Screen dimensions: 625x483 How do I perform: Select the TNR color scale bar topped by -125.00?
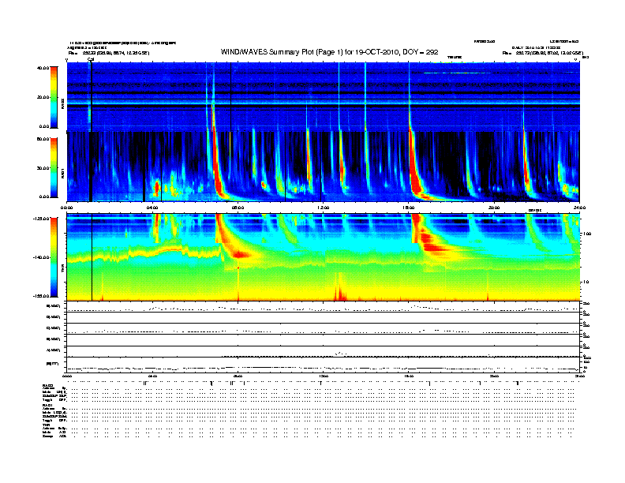pos(54,257)
